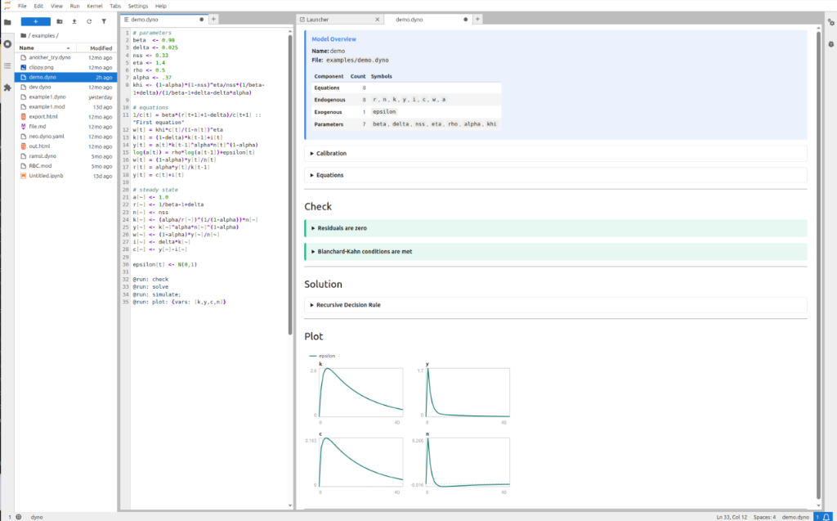Select another_try.dyno in file list

[65, 58]
